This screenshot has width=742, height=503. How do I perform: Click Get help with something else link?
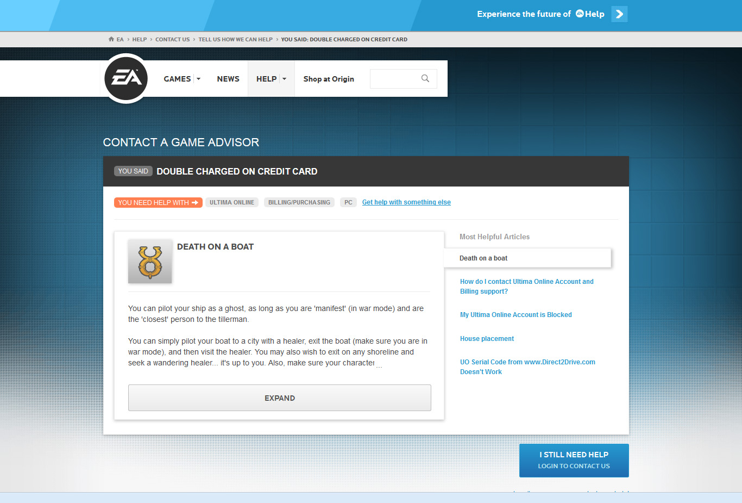point(406,202)
